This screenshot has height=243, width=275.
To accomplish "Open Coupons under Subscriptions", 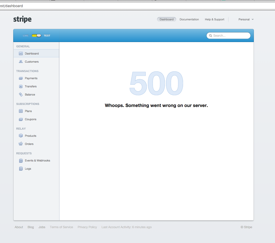I will coord(36,119).
